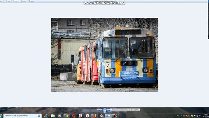Open the Windows Start menu orb
The height and width of the screenshot is (118, 209).
[1, 116]
